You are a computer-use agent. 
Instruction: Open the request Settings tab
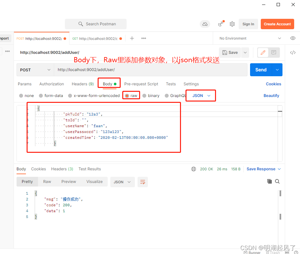click(191, 84)
